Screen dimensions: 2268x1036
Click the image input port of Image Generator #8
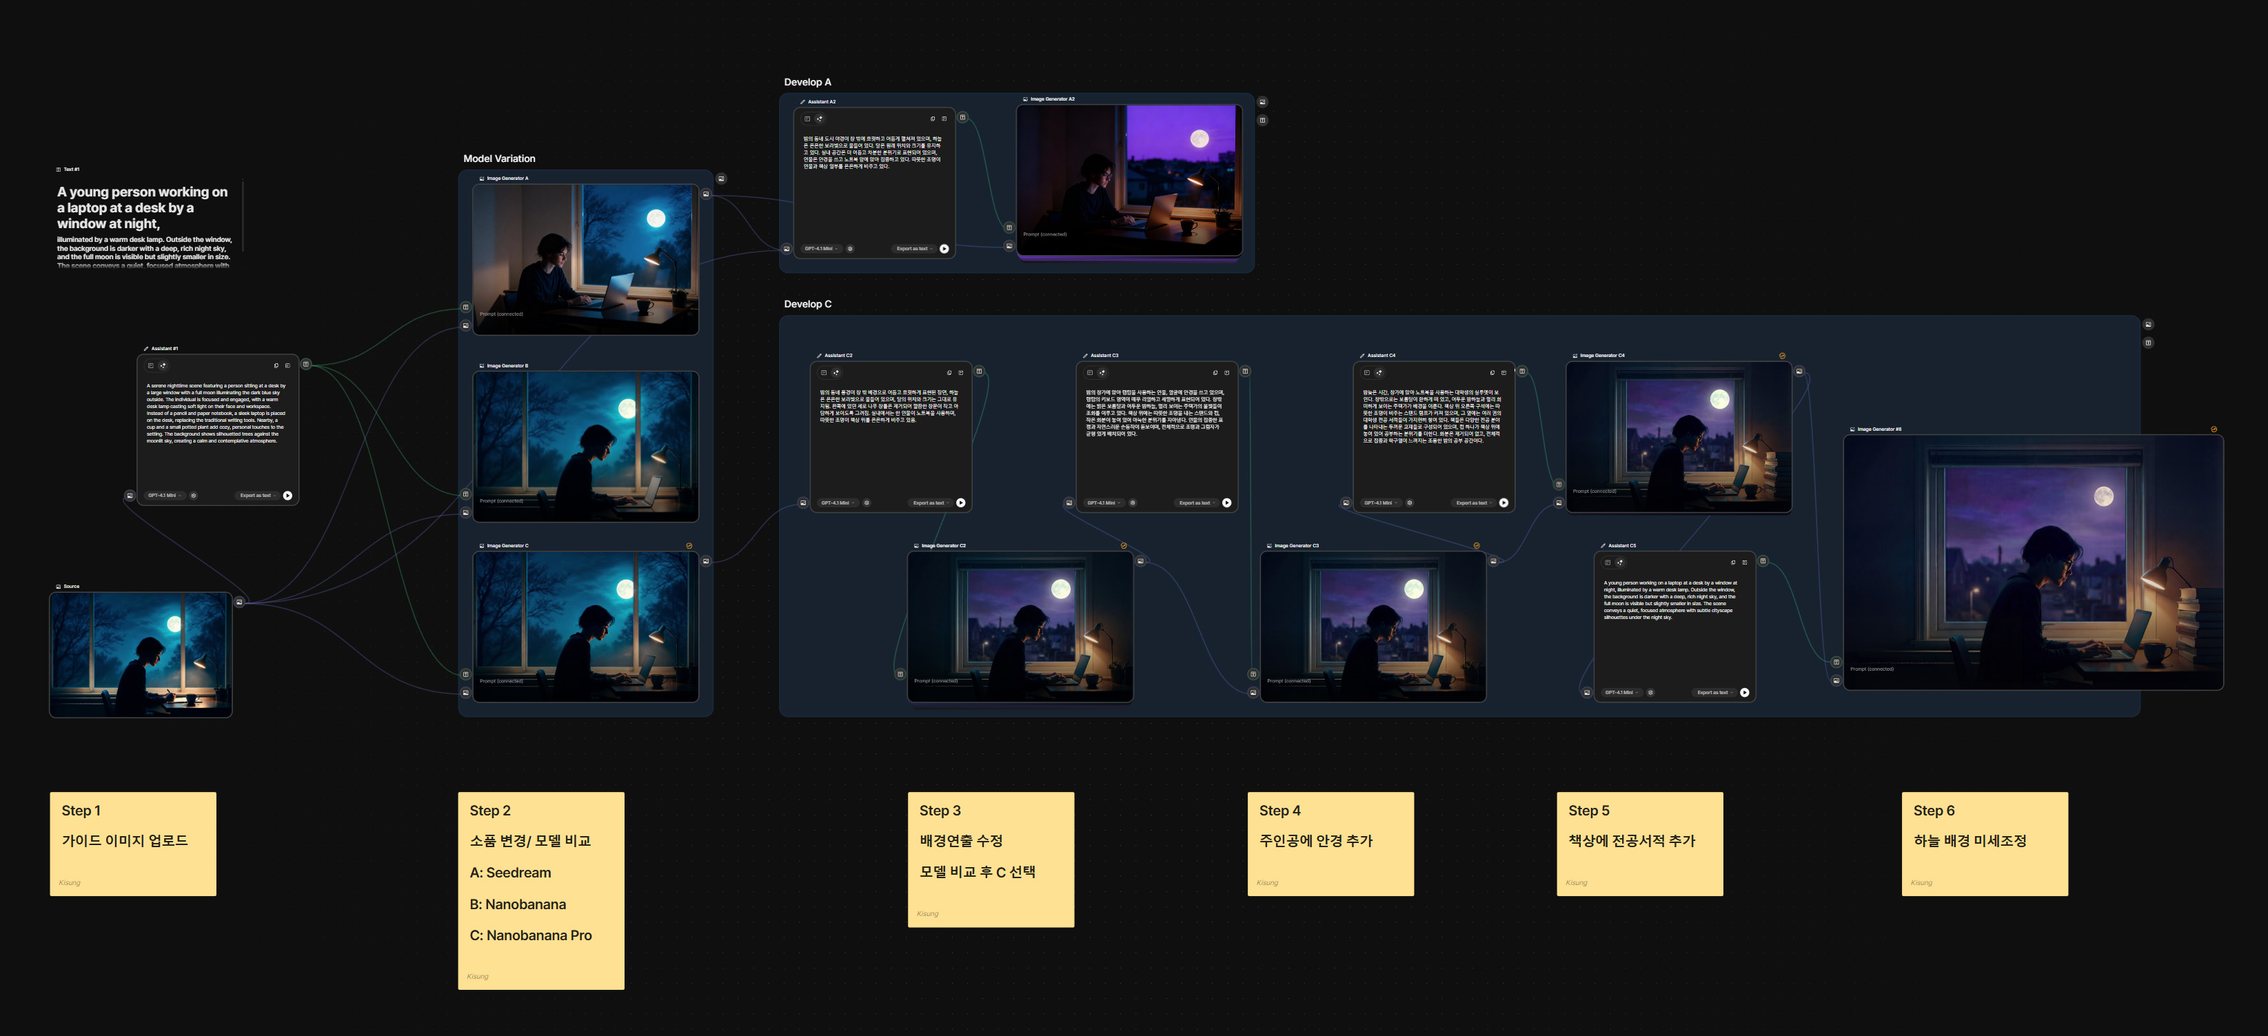point(1836,680)
